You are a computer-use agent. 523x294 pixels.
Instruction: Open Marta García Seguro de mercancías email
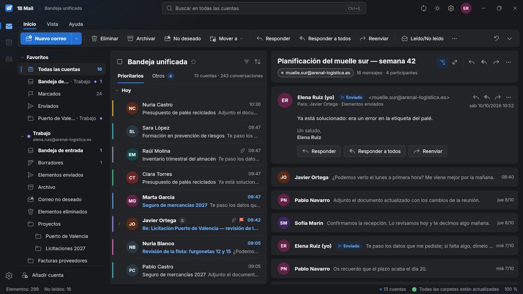[x=187, y=201]
